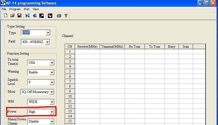Expand the Field dropdown showing 450 - 470MHZ
The height and width of the screenshot is (125, 218).
[x=47, y=42]
